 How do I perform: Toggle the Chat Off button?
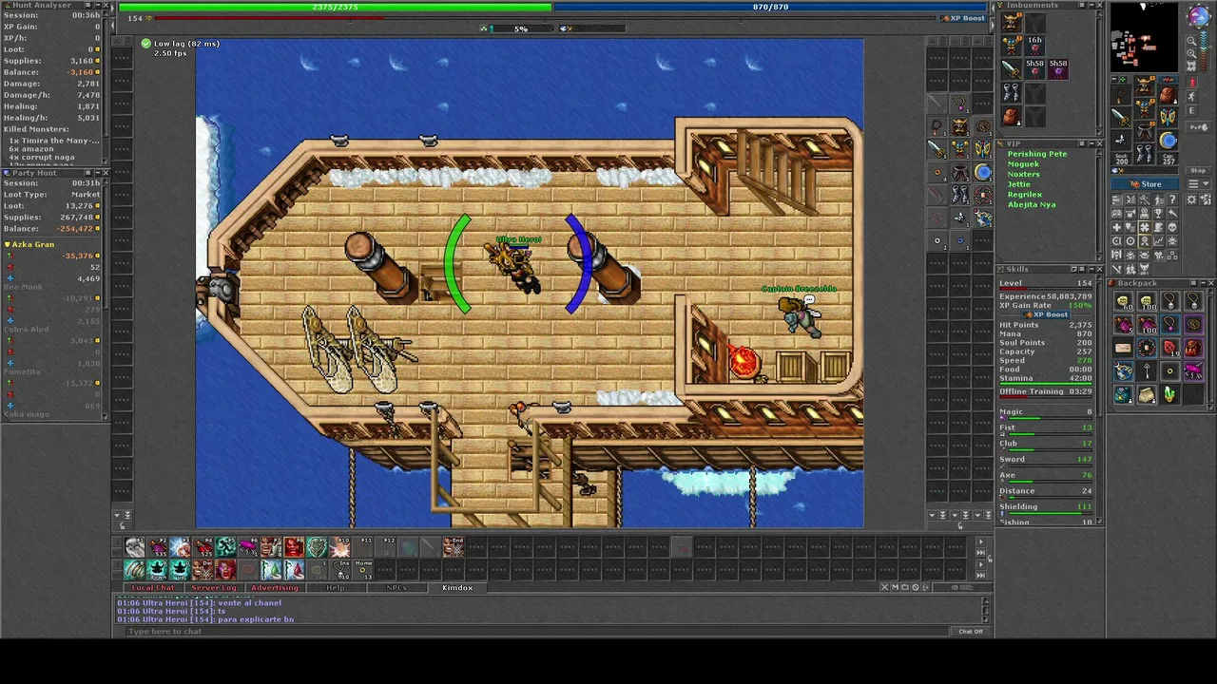coord(971,632)
